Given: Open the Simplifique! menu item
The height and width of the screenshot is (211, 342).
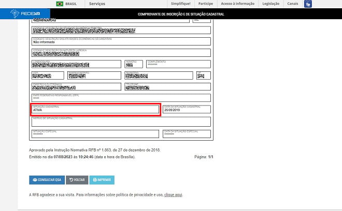Looking at the screenshot, I should tap(181, 4).
